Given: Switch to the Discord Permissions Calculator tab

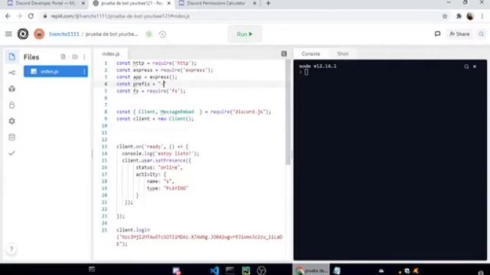Looking at the screenshot, I should pos(216,3).
